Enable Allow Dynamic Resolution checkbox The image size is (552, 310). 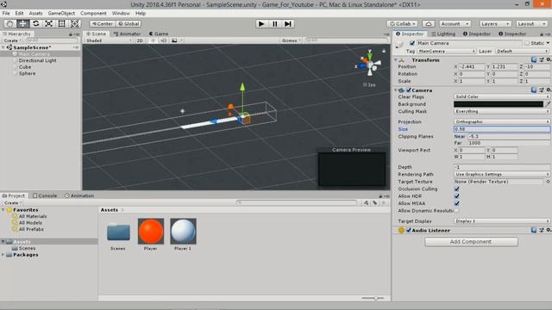[x=456, y=211]
